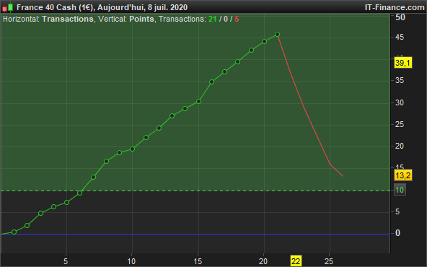Click the neutral transactions count 0

point(226,19)
